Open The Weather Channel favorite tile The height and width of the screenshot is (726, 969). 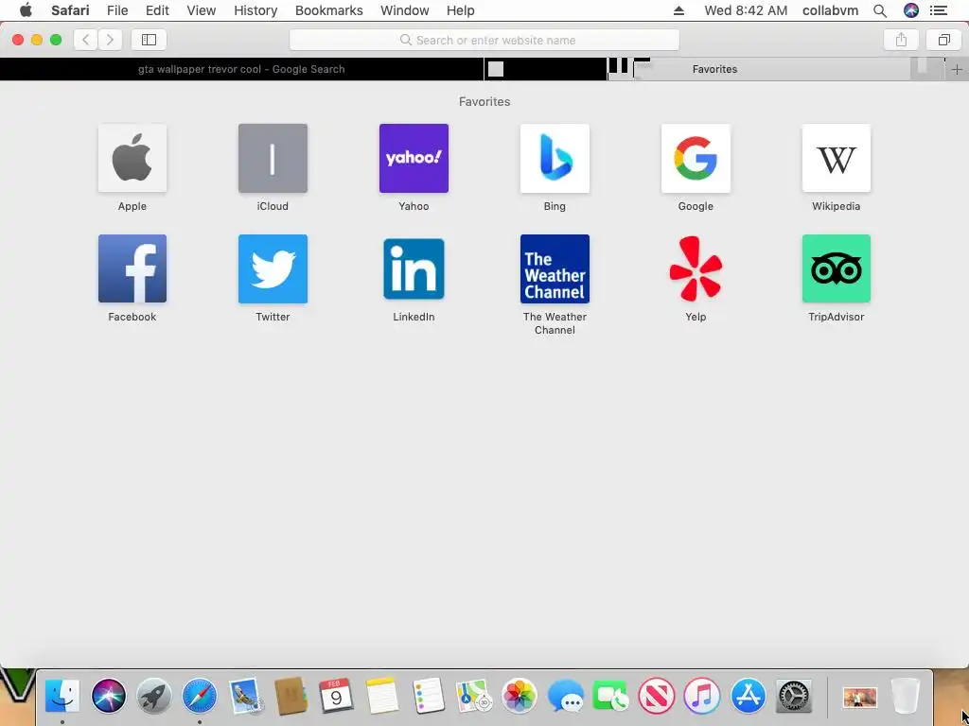click(x=555, y=268)
